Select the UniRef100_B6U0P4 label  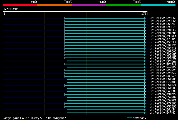pos(163,110)
